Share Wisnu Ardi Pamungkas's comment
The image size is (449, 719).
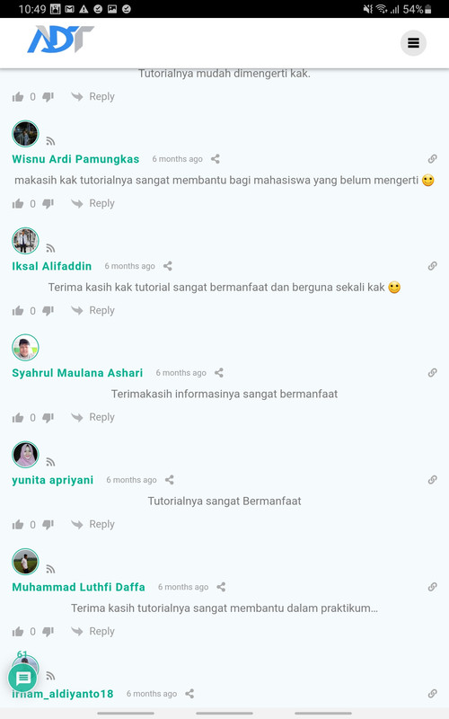(x=216, y=159)
